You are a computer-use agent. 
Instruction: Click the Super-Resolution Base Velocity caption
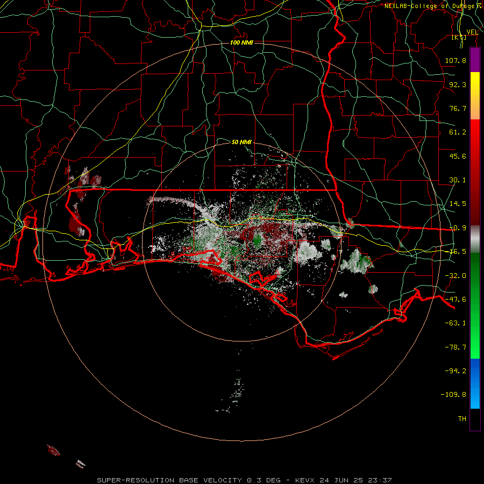(x=244, y=480)
